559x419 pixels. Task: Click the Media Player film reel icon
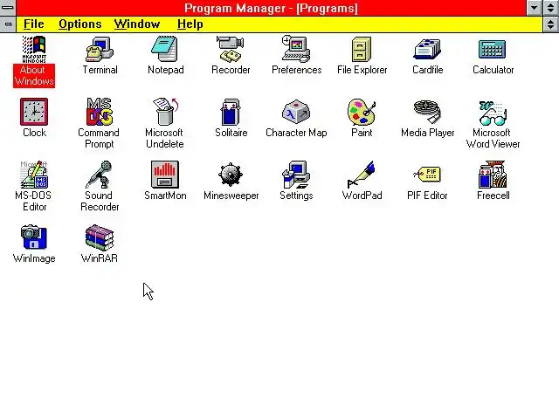[427, 112]
